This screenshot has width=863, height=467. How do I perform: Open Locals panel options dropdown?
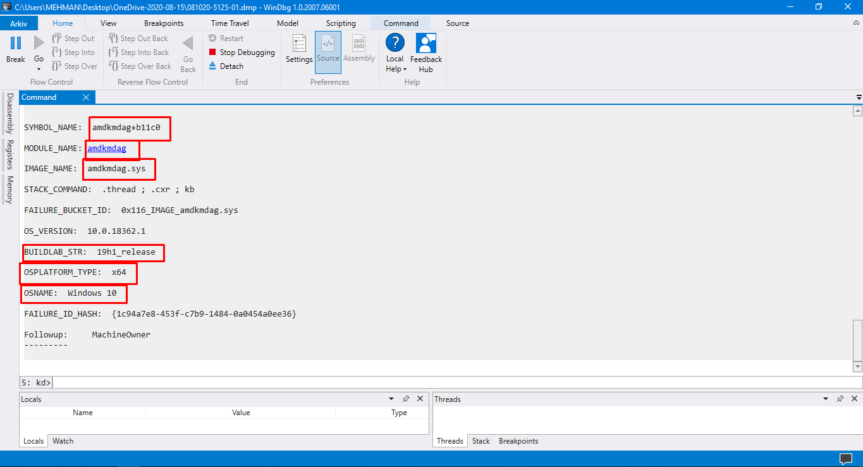tap(391, 399)
